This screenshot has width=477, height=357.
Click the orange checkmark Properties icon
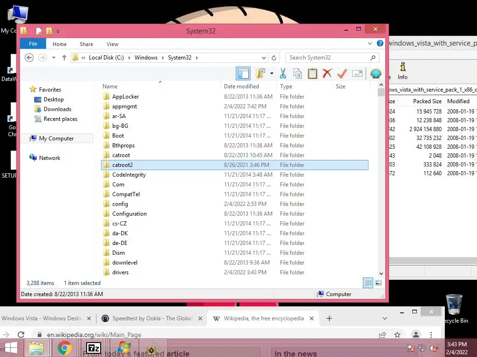[x=342, y=73]
